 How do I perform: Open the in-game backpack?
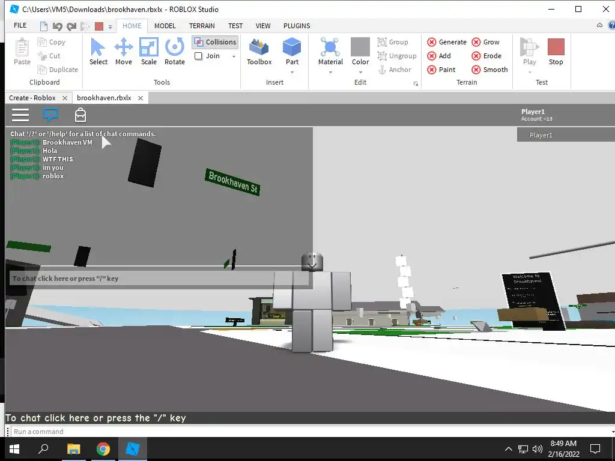(x=80, y=115)
